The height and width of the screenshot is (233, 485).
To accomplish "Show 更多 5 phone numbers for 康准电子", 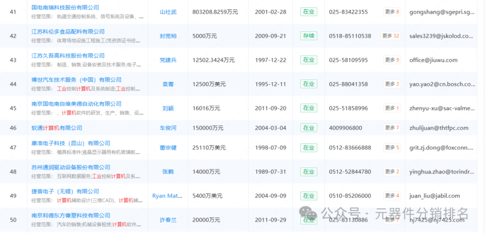I will click(x=392, y=147).
